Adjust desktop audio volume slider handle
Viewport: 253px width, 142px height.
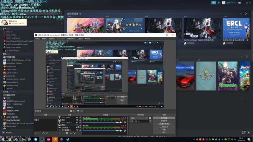tap(117, 131)
